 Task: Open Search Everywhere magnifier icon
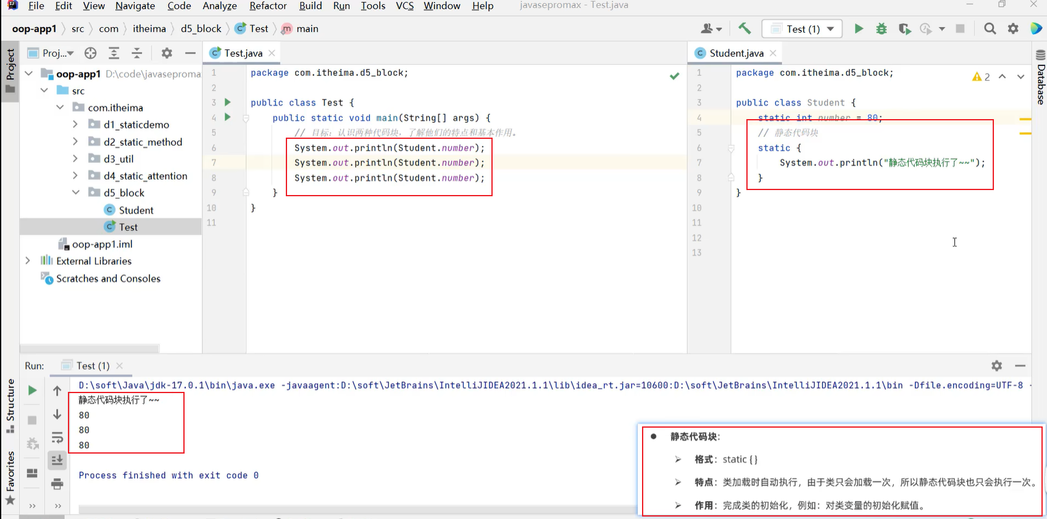[990, 28]
